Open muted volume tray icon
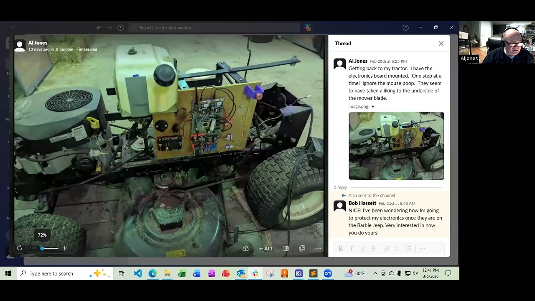This screenshot has width=535, height=301. tap(415, 273)
